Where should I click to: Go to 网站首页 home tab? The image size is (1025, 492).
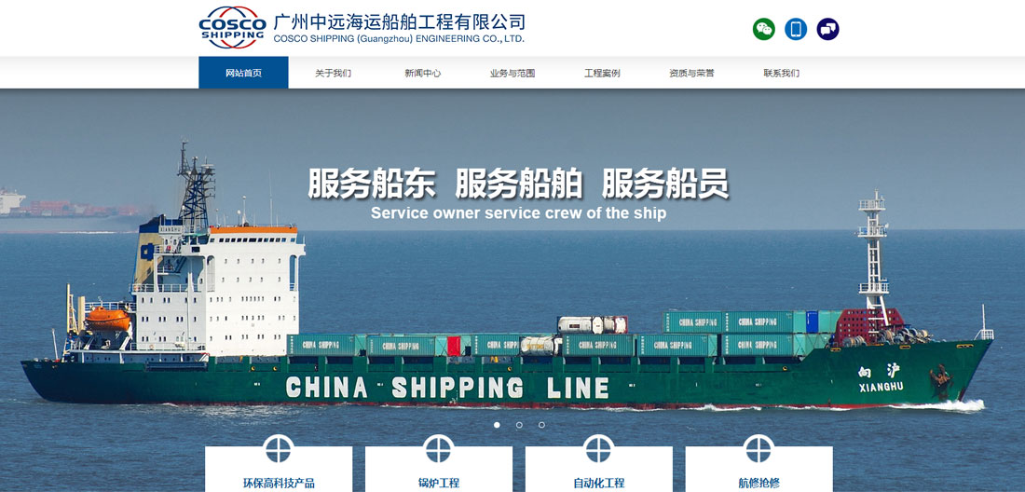tap(243, 73)
